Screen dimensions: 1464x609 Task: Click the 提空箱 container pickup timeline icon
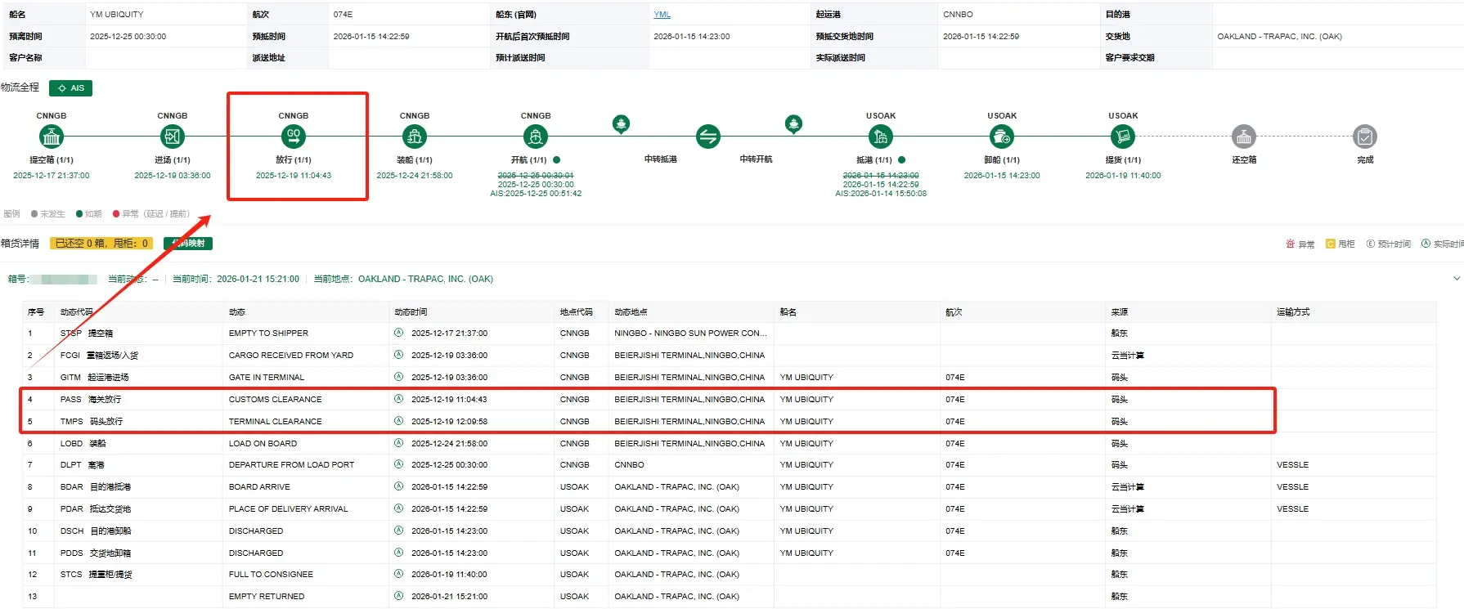(52, 137)
